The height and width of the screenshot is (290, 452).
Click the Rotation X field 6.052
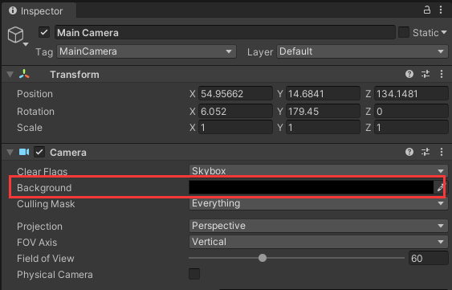pyautogui.click(x=235, y=111)
